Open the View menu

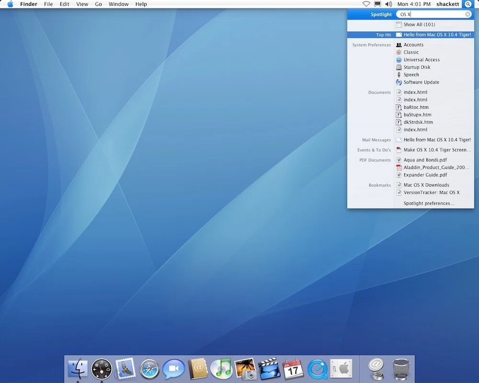click(x=82, y=4)
